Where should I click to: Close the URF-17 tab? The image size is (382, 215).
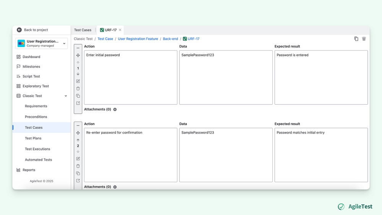coord(120,30)
